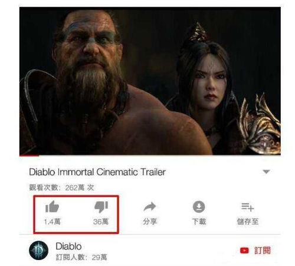Click the thumbs-up like icon
This screenshot has height=266, width=295.
(52, 207)
